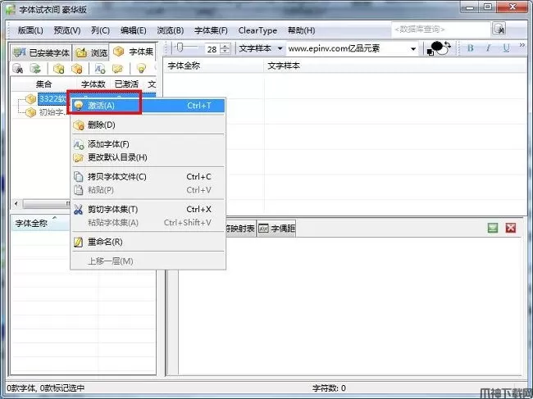533x399 pixels.
Task: Switch to the 已安装字体 tab
Action: click(41, 52)
